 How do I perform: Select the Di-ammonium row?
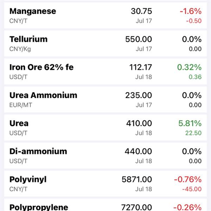[x=105, y=156]
